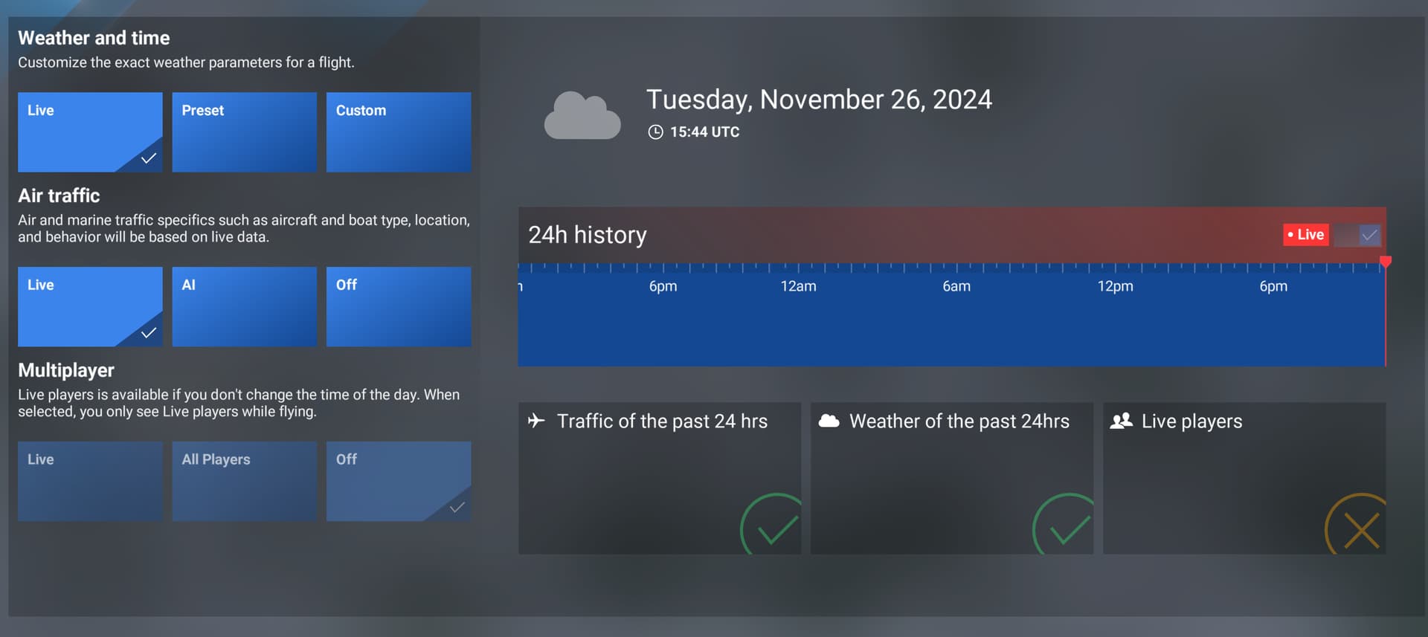Screen dimensions: 1428x637
Task: Click the 6am point on the history timeline
Action: click(956, 286)
